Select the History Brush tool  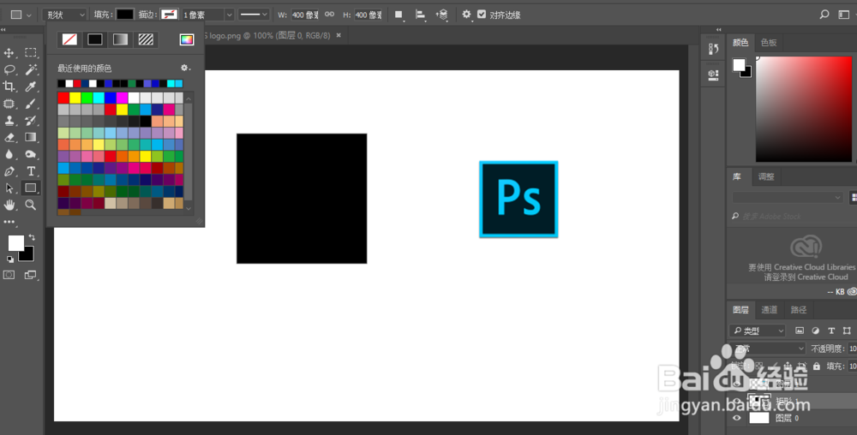[x=31, y=121]
